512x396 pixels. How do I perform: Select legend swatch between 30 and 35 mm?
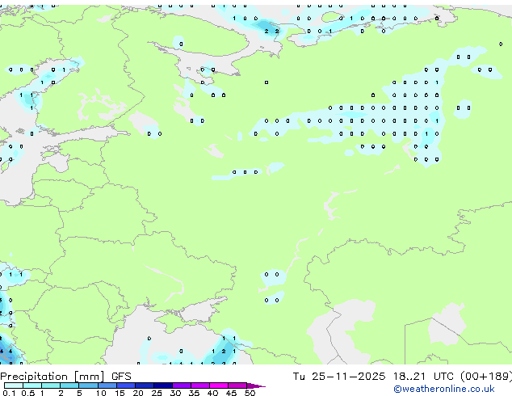(x=182, y=385)
